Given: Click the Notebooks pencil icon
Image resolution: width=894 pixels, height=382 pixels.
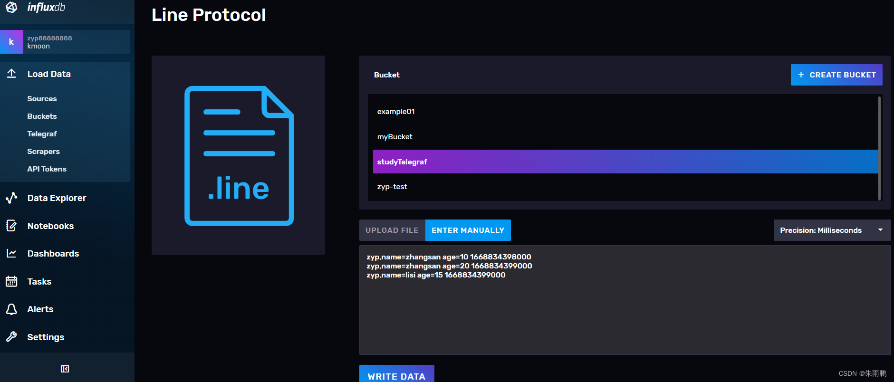Looking at the screenshot, I should click(x=11, y=226).
